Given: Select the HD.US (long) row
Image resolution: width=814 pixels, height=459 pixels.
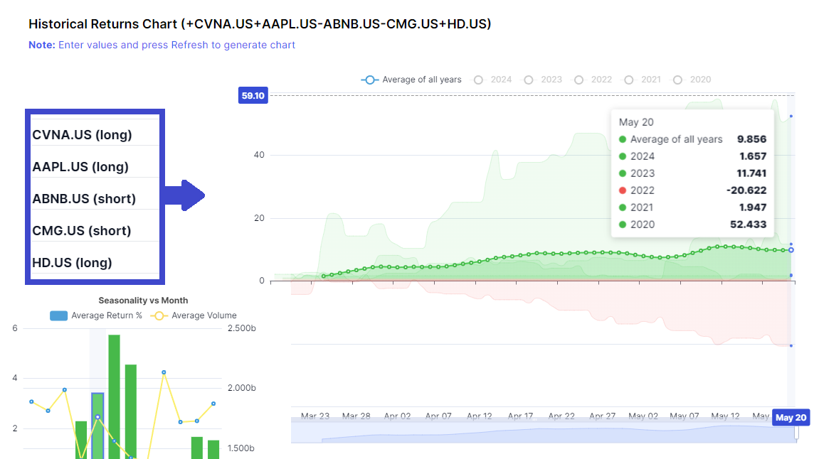Looking at the screenshot, I should click(x=95, y=263).
